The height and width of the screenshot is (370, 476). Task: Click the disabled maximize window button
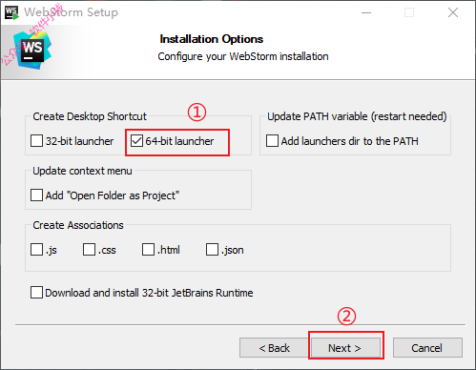tap(409, 12)
